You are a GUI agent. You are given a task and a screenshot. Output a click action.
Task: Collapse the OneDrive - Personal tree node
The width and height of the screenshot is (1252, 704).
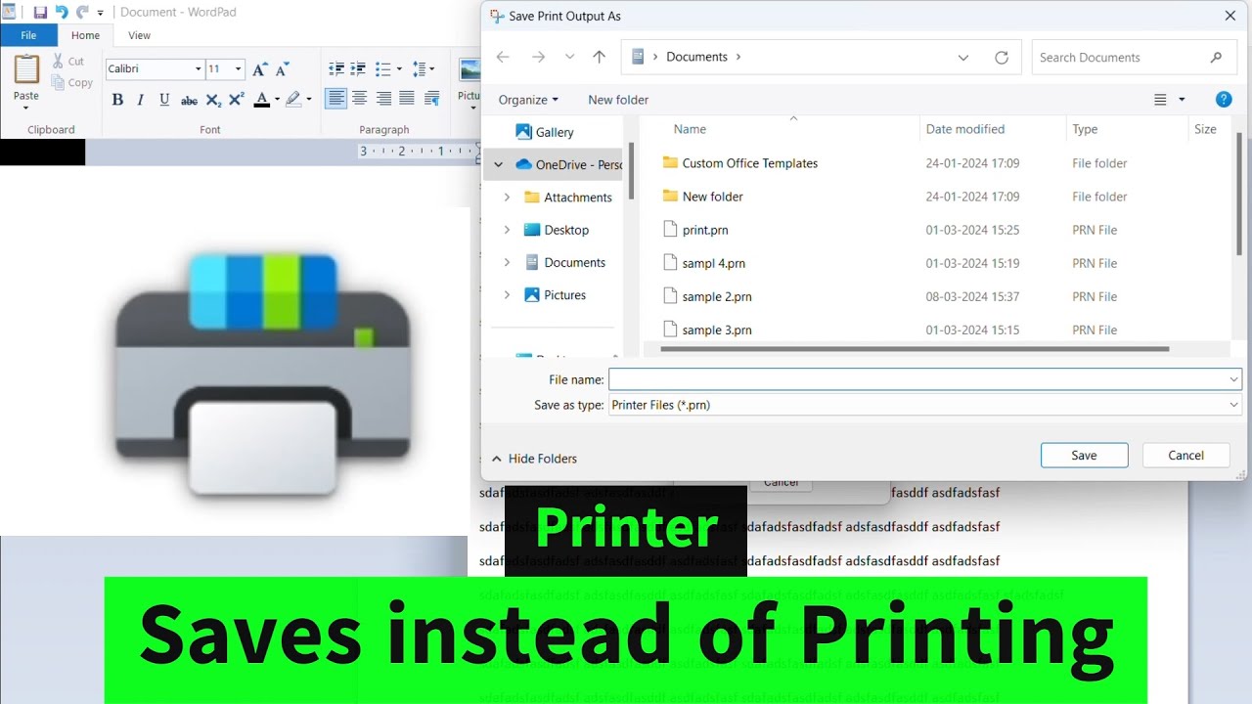click(x=498, y=165)
